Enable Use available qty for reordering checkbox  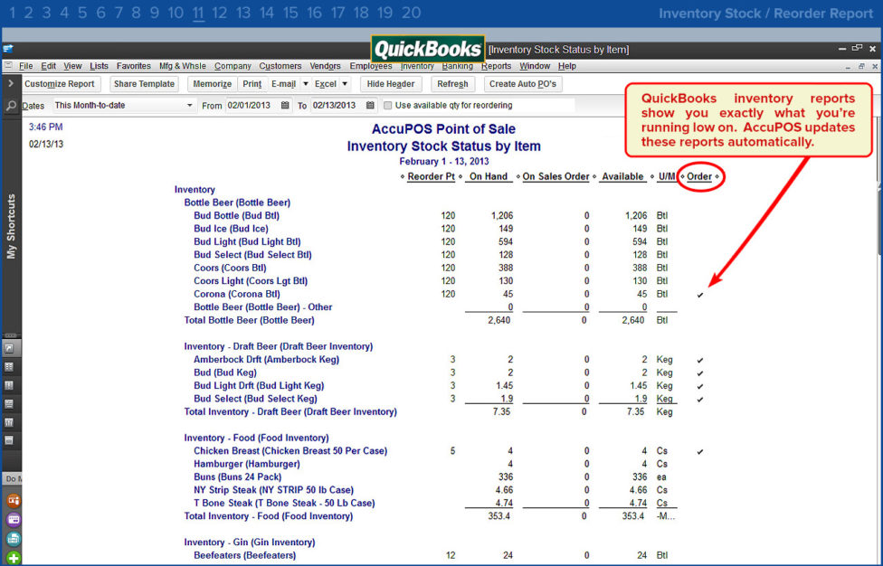pos(387,105)
